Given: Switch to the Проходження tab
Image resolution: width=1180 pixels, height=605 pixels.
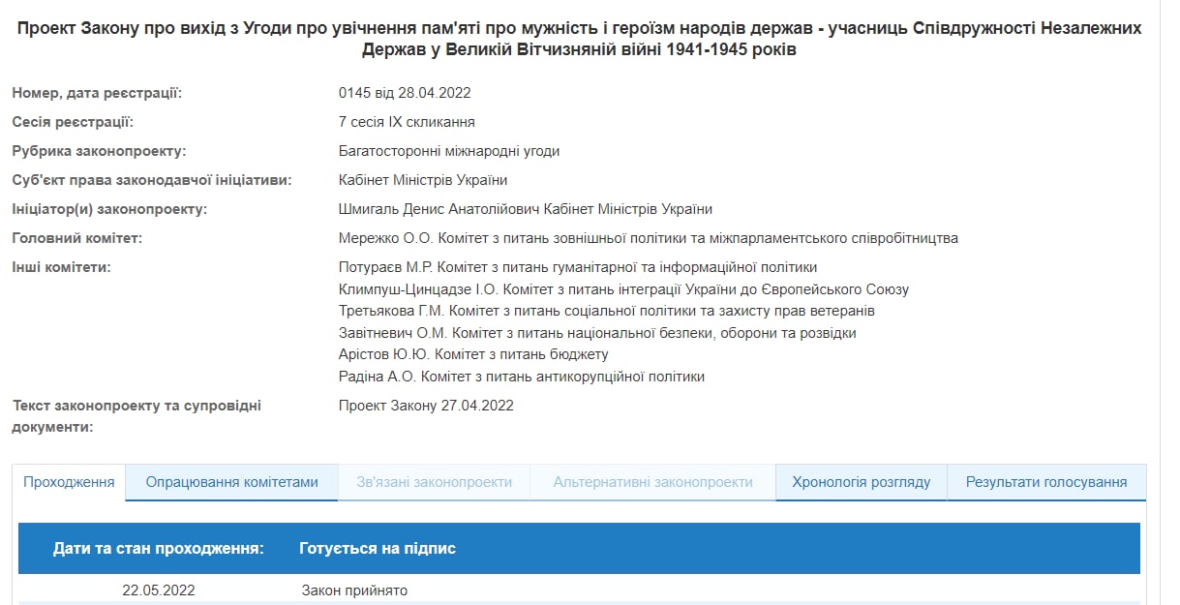Looking at the screenshot, I should click(69, 482).
